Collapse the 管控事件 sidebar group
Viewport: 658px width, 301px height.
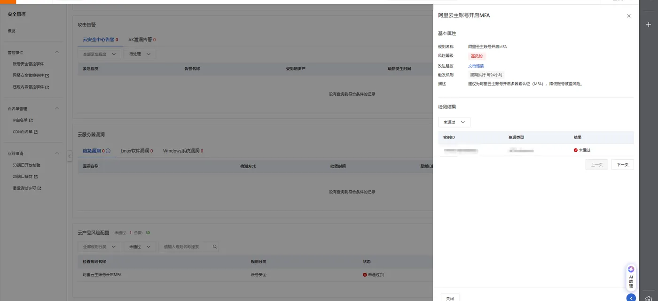pyautogui.click(x=57, y=52)
